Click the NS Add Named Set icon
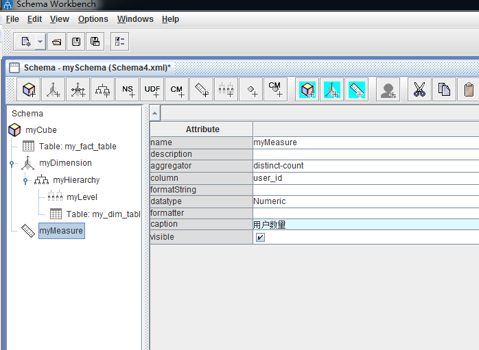479x350 pixels. pos(128,90)
